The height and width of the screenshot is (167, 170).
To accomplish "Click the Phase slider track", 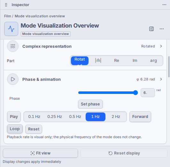I will pos(108,93).
